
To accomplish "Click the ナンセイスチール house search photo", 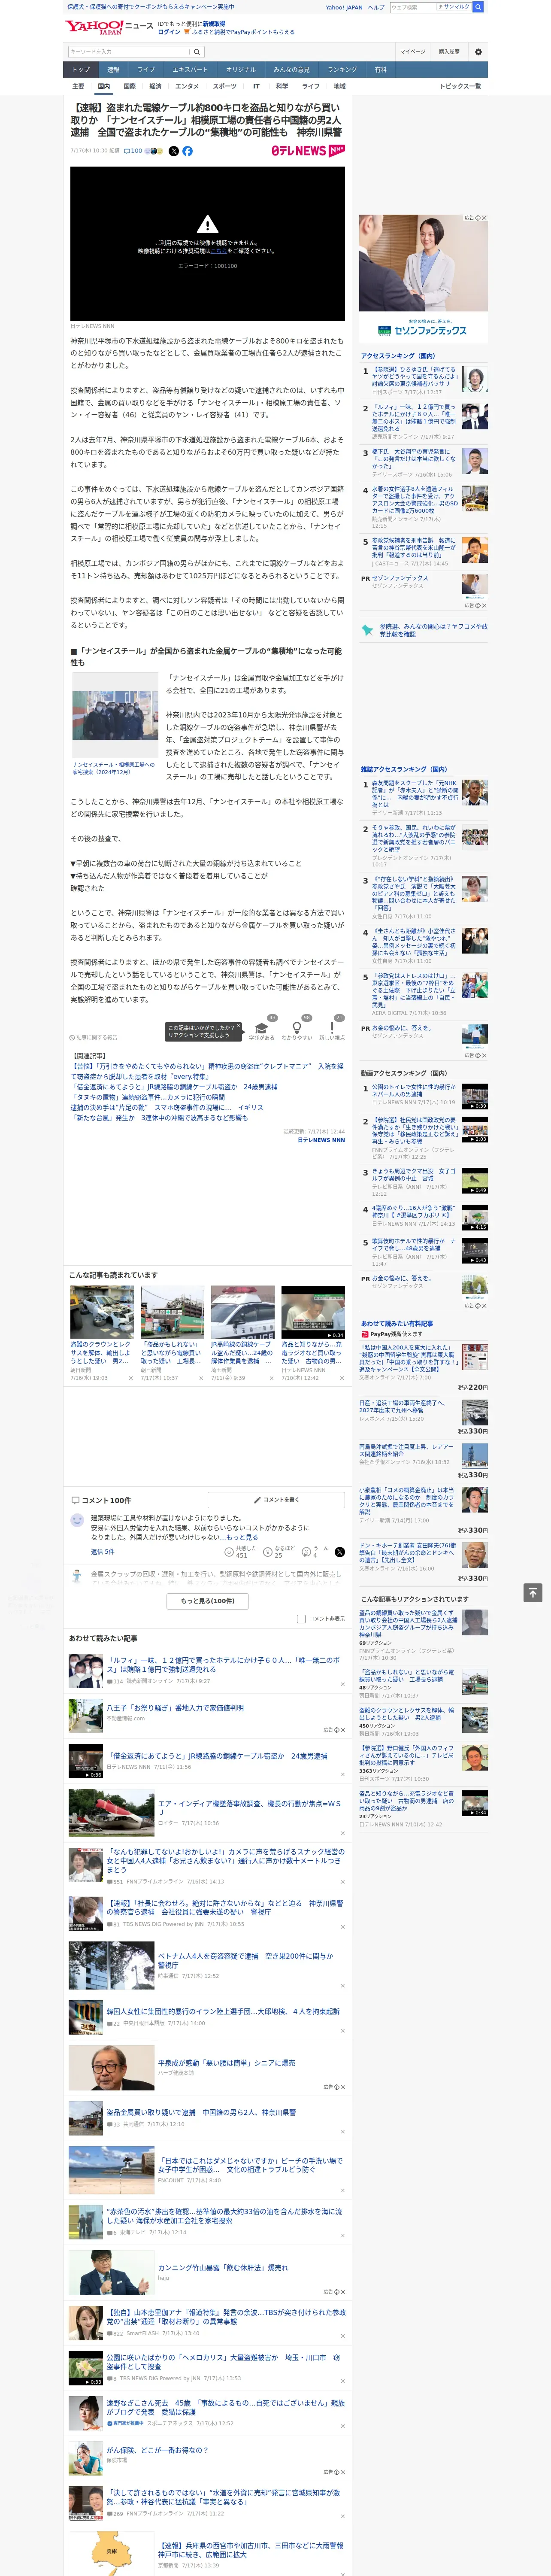I will pyautogui.click(x=114, y=716).
